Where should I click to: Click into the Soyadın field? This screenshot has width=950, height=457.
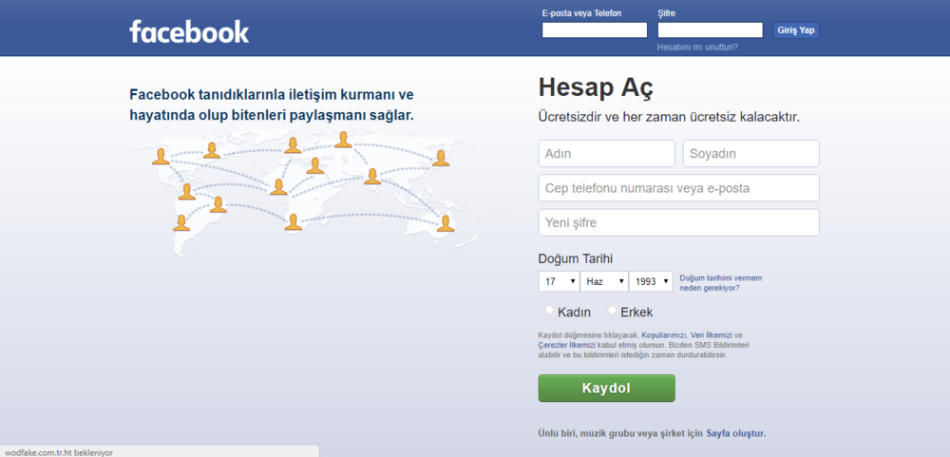coord(751,153)
